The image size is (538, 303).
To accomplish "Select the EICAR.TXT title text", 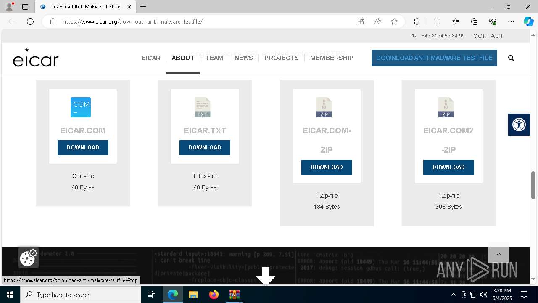I will point(205,130).
